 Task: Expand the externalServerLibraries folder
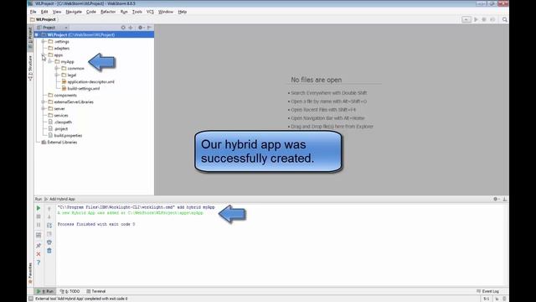(44, 102)
